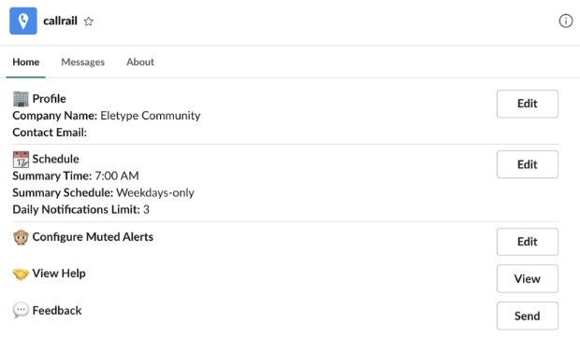Screen dimensions: 580x350
Task: Click the callrail app logo icon
Action: tap(23, 21)
